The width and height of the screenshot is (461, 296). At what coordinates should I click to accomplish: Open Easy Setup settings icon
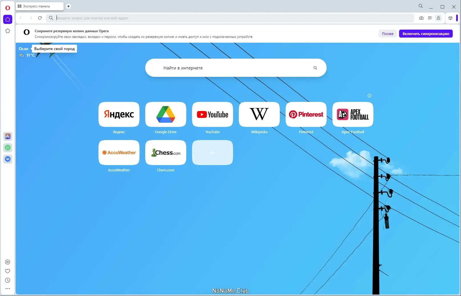tap(430, 18)
